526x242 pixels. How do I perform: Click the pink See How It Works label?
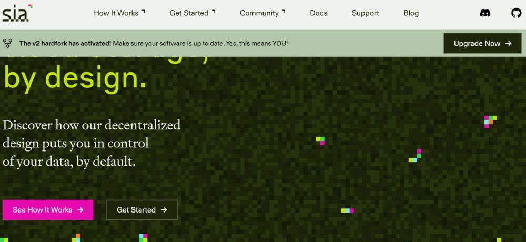pyautogui.click(x=42, y=210)
